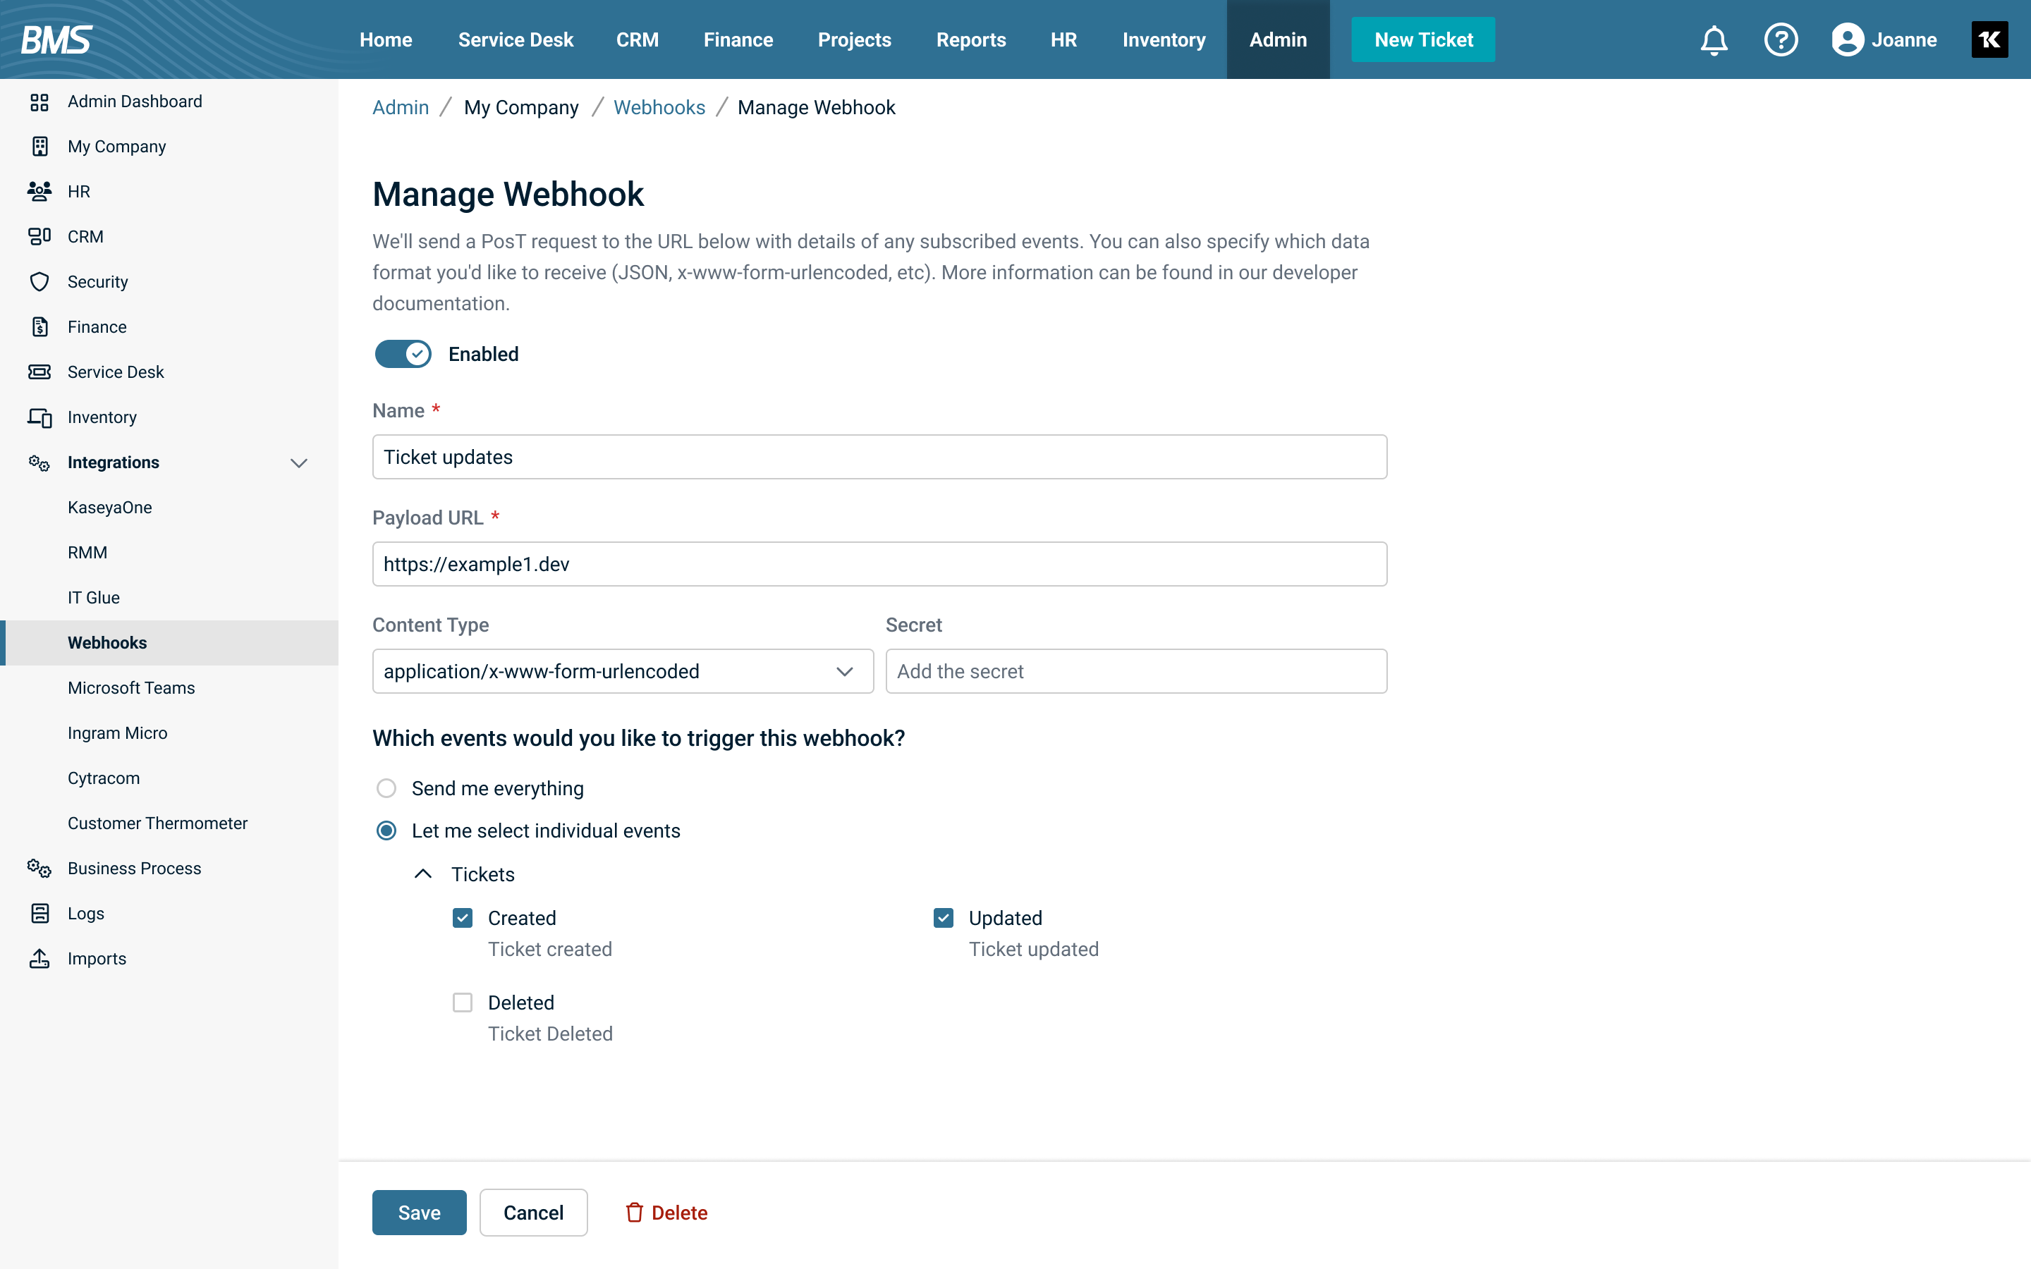The image size is (2031, 1269).
Task: Check the Deleted ticket event checkbox
Action: pos(463,1003)
